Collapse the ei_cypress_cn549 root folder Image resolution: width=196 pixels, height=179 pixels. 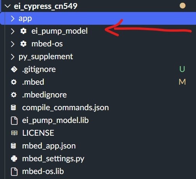7,6
